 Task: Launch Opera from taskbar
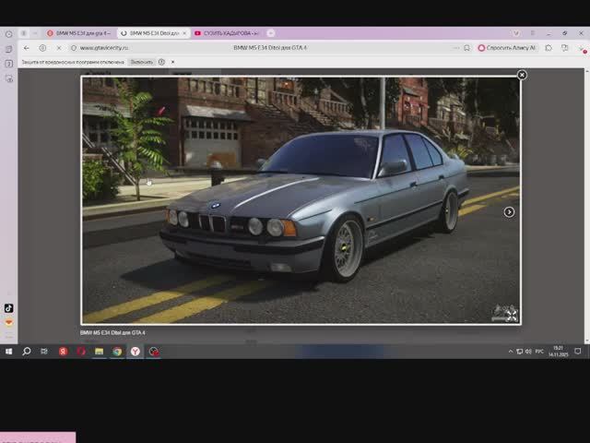[x=81, y=352]
